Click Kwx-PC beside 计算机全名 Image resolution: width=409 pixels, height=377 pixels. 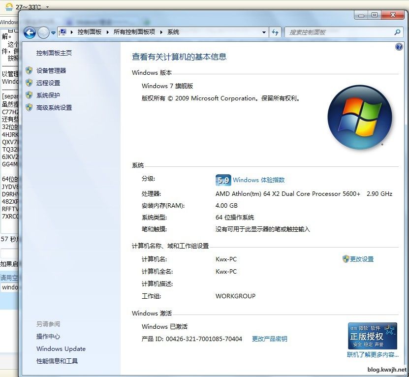(x=226, y=272)
